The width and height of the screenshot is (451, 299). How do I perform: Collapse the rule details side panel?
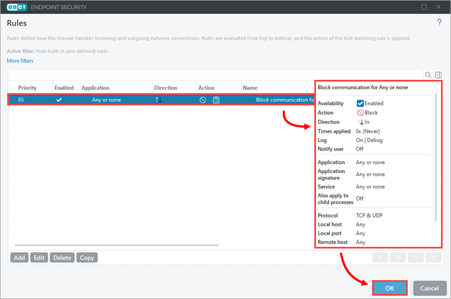(x=438, y=75)
